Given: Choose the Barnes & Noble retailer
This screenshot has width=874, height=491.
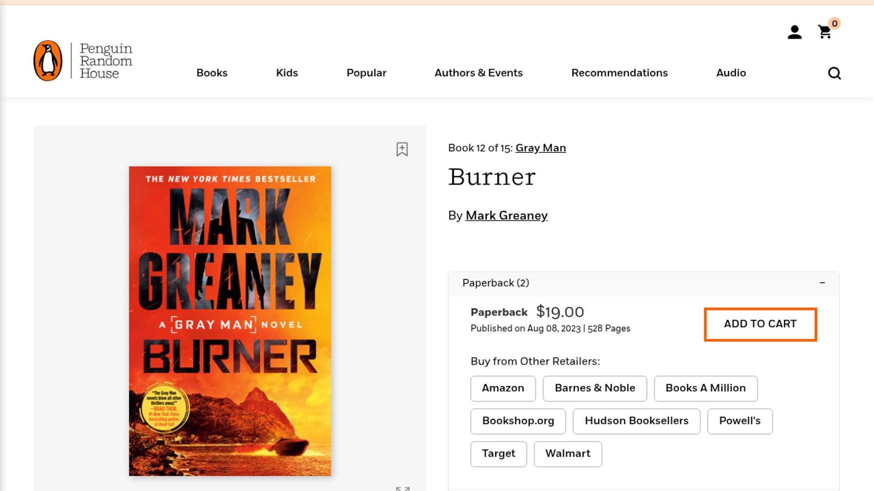Looking at the screenshot, I should coord(595,388).
